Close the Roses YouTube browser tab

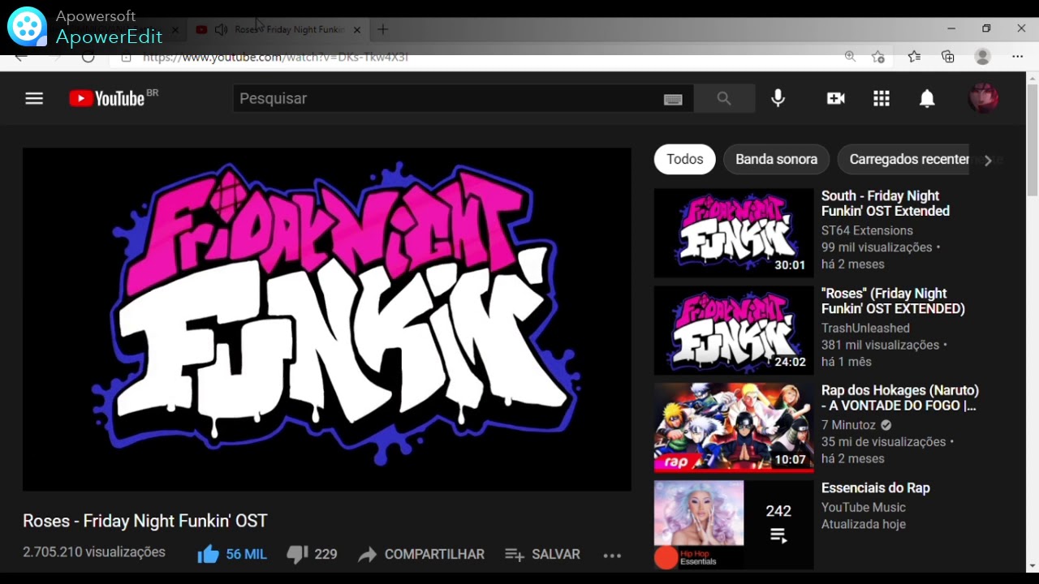tap(356, 29)
